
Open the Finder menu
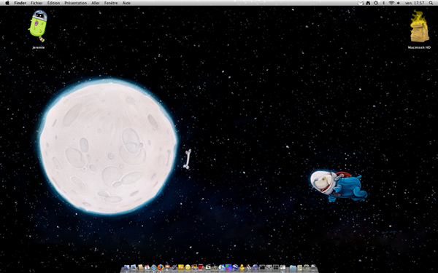point(20,3)
